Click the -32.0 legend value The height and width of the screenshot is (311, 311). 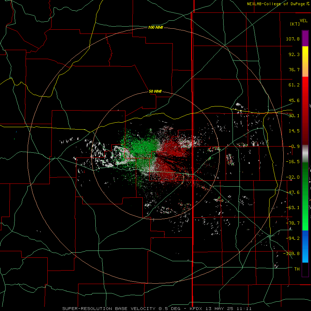(x=293, y=177)
